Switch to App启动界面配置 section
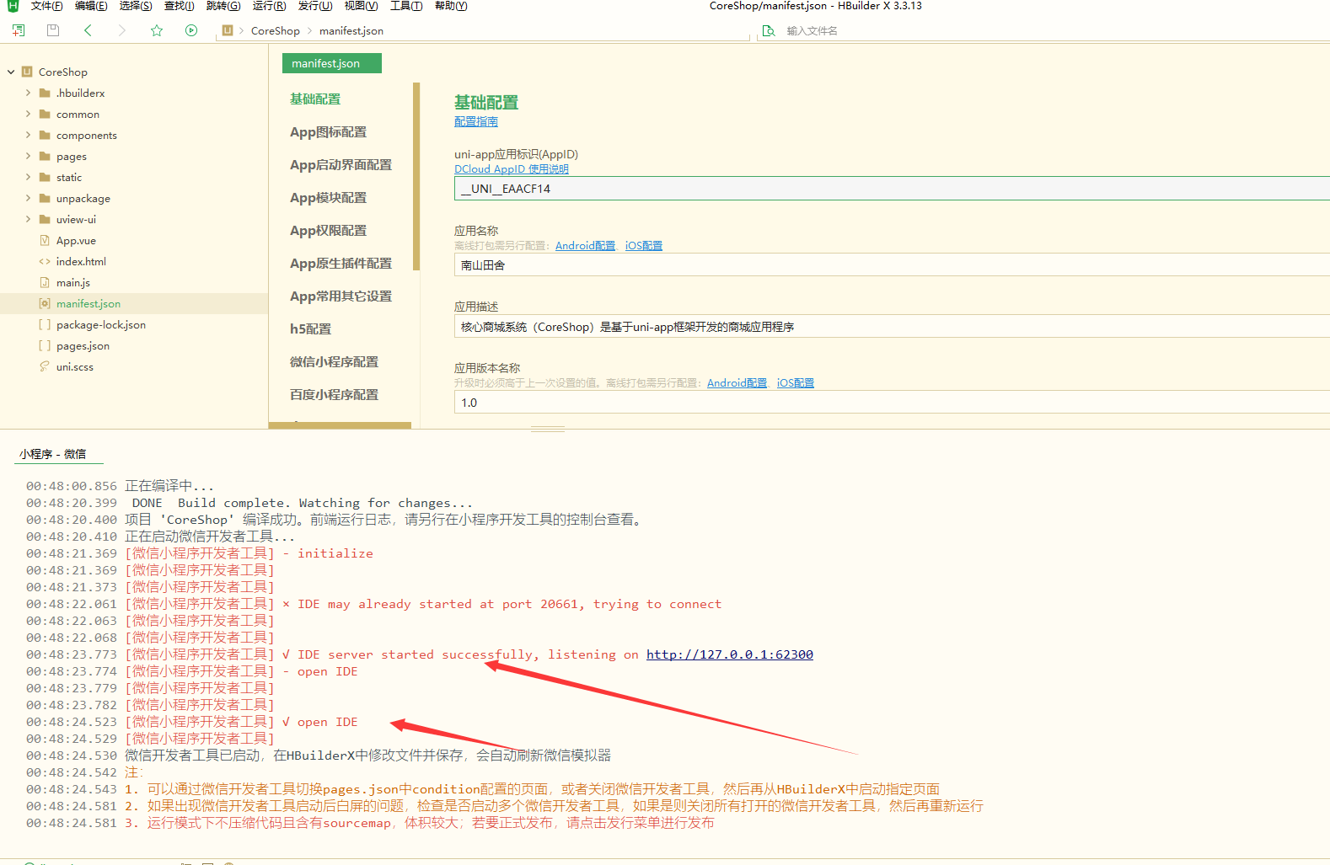 pyautogui.click(x=341, y=165)
